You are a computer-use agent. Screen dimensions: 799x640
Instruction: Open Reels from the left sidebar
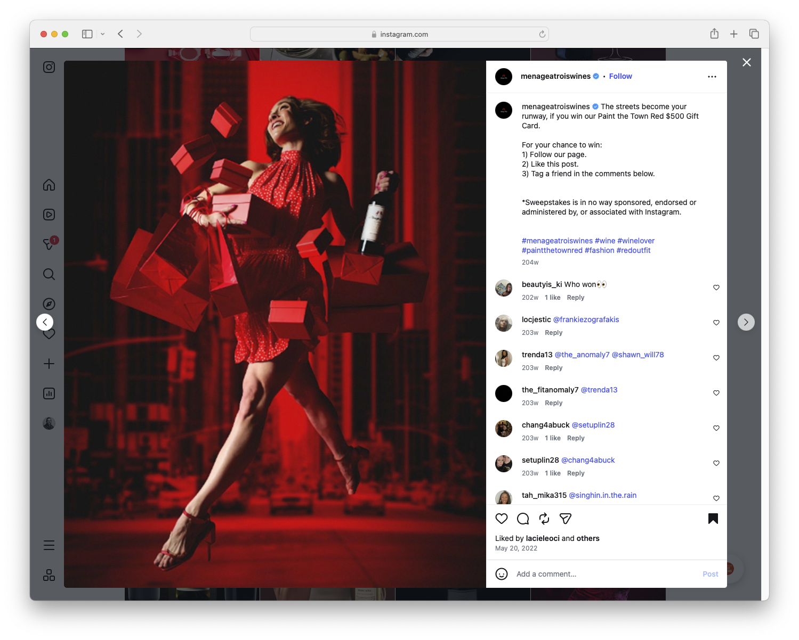(x=49, y=215)
